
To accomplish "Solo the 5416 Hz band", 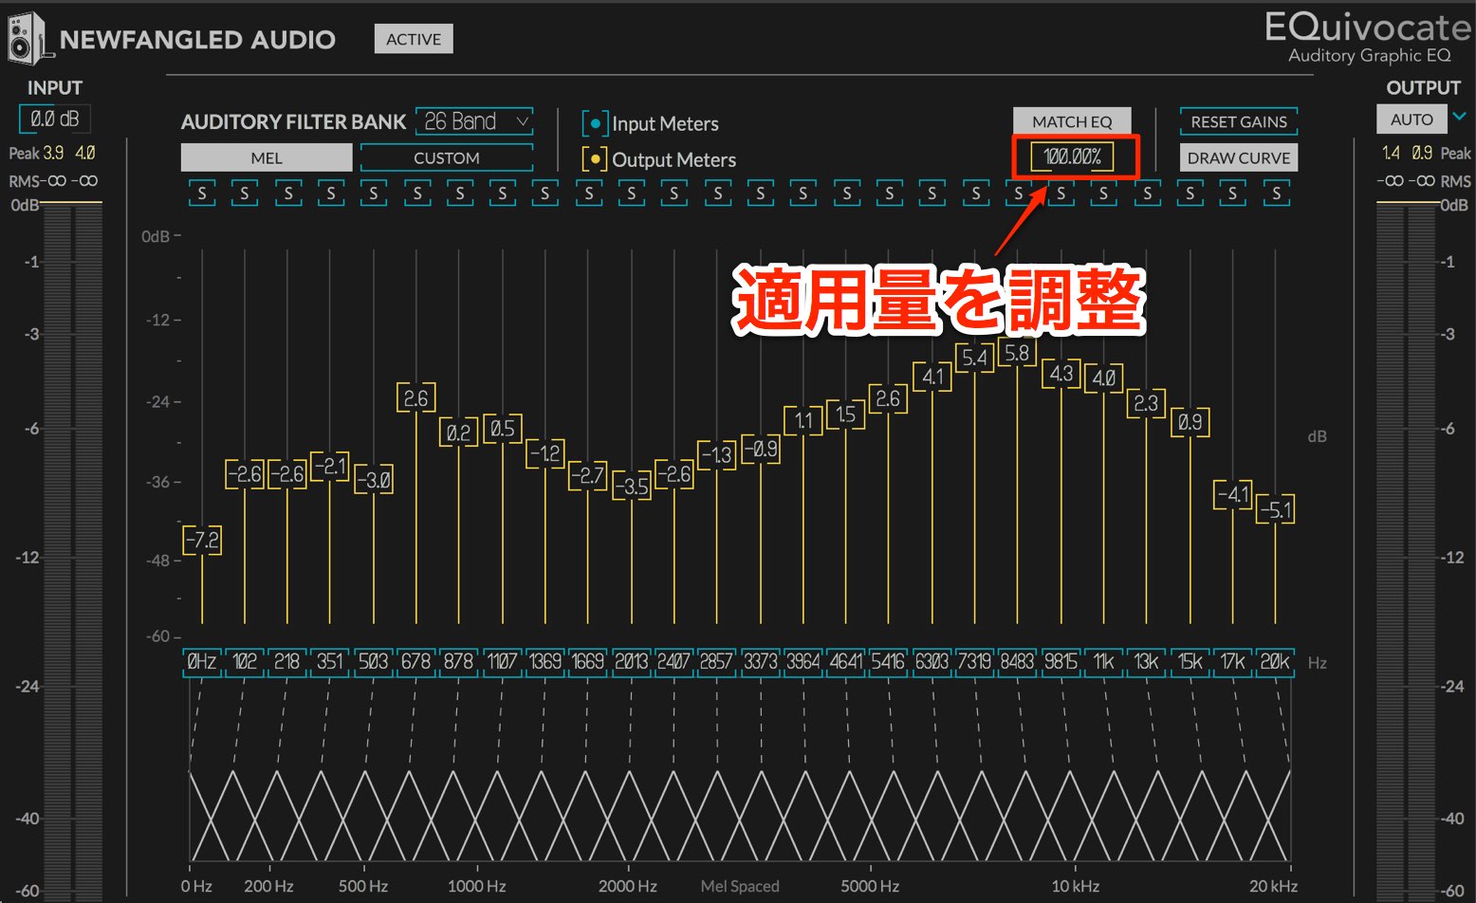I will (x=889, y=193).
